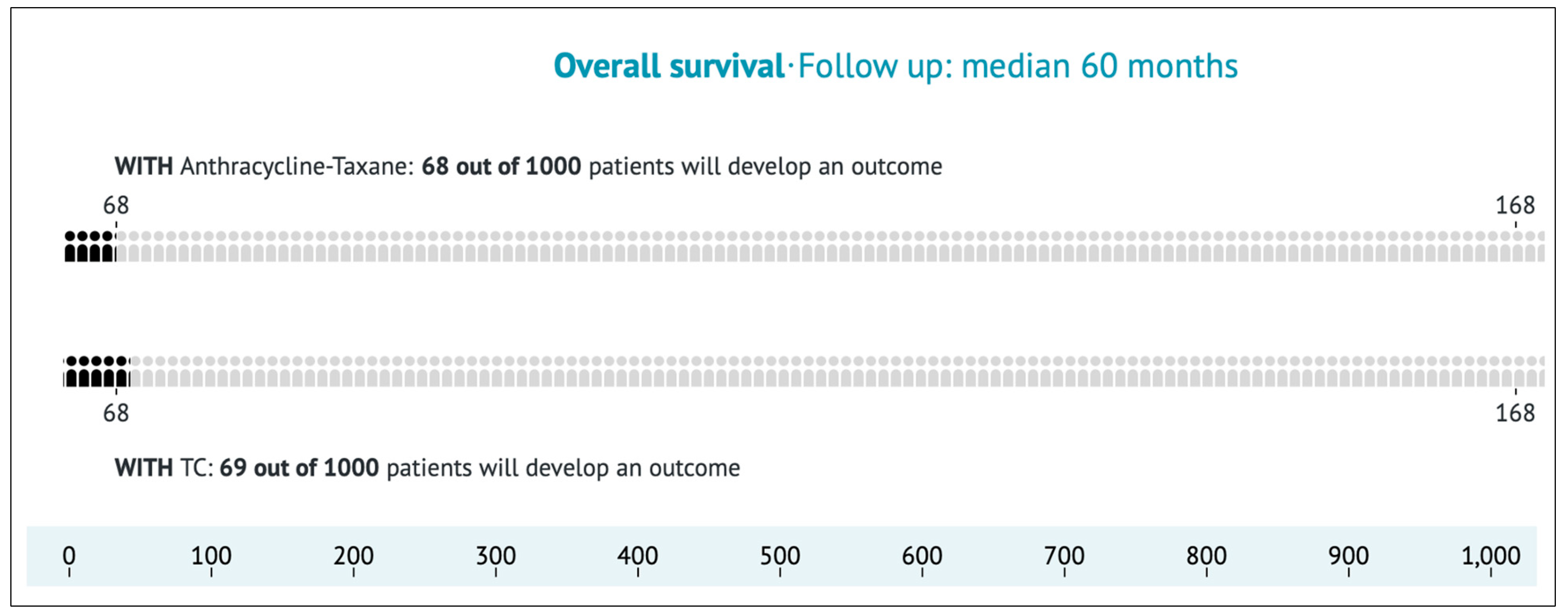The height and width of the screenshot is (613, 1561).
Task: Click first black person icon in top row
Action: [70, 247]
